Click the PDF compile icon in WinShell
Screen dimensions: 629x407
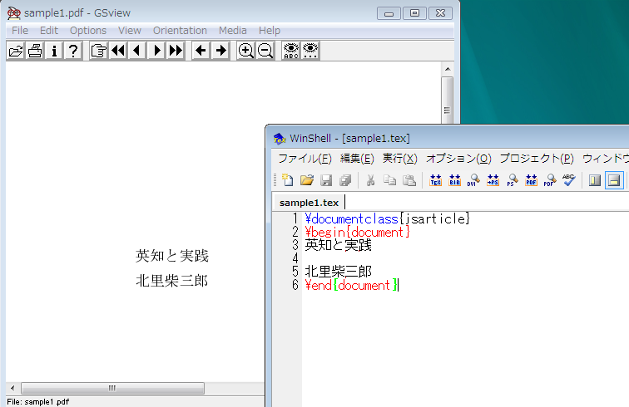[x=531, y=180]
